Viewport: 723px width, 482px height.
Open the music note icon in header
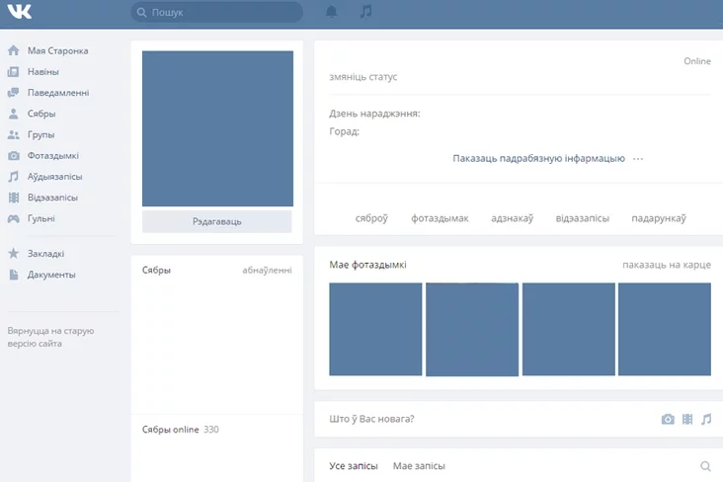pos(366,13)
